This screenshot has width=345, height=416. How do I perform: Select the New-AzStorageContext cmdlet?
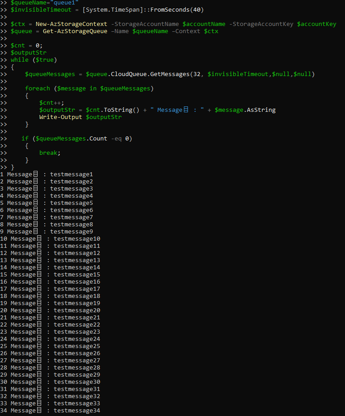[x=71, y=24]
